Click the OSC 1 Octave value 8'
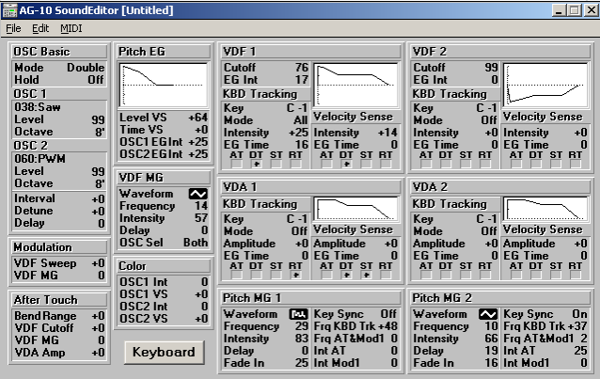The width and height of the screenshot is (600, 379). click(x=100, y=132)
